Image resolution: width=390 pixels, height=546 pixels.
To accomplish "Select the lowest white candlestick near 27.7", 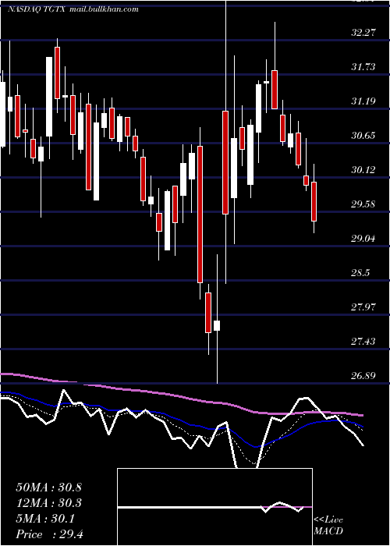I will click(217, 325).
